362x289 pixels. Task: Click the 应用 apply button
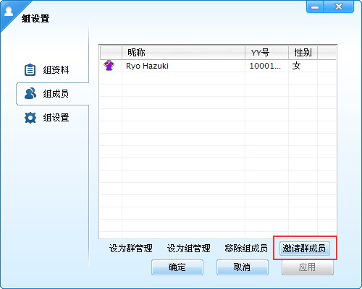[x=308, y=267]
